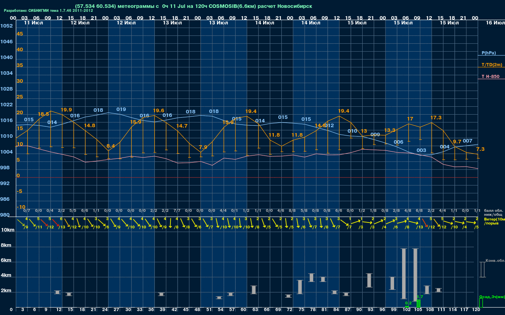Screen dimensions: 505x315
Task: Select the балл обл. ниж/общ label
Action: [494, 213]
